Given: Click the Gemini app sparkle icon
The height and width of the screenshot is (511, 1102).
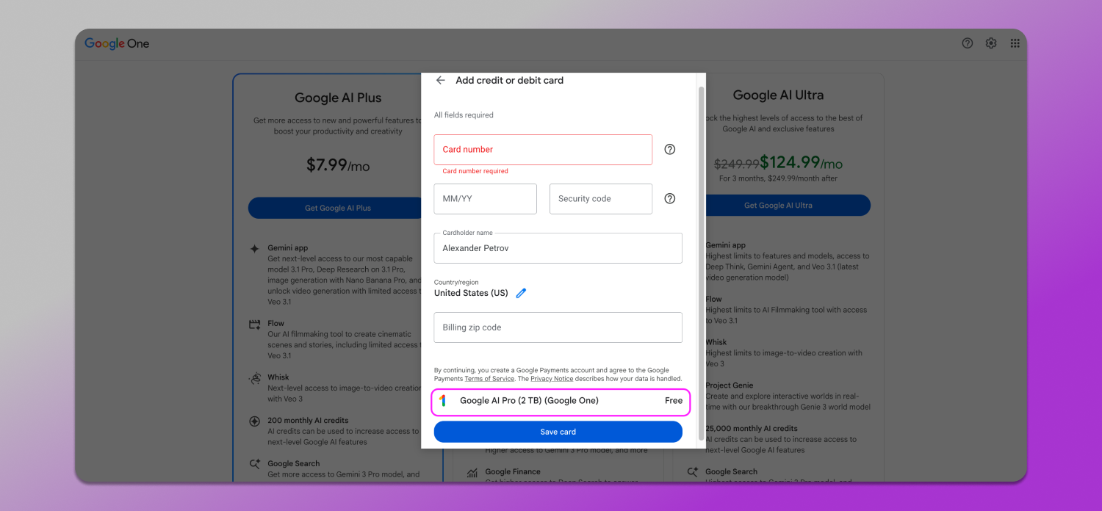Looking at the screenshot, I should click(255, 249).
